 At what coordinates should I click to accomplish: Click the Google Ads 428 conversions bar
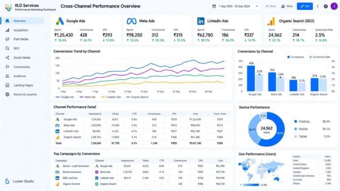coord(251,78)
